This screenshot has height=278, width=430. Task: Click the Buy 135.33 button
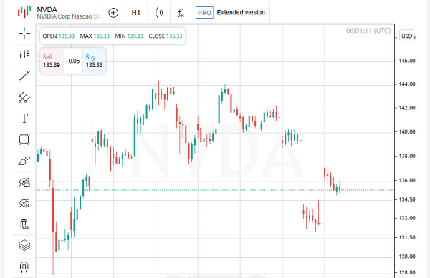pyautogui.click(x=94, y=61)
